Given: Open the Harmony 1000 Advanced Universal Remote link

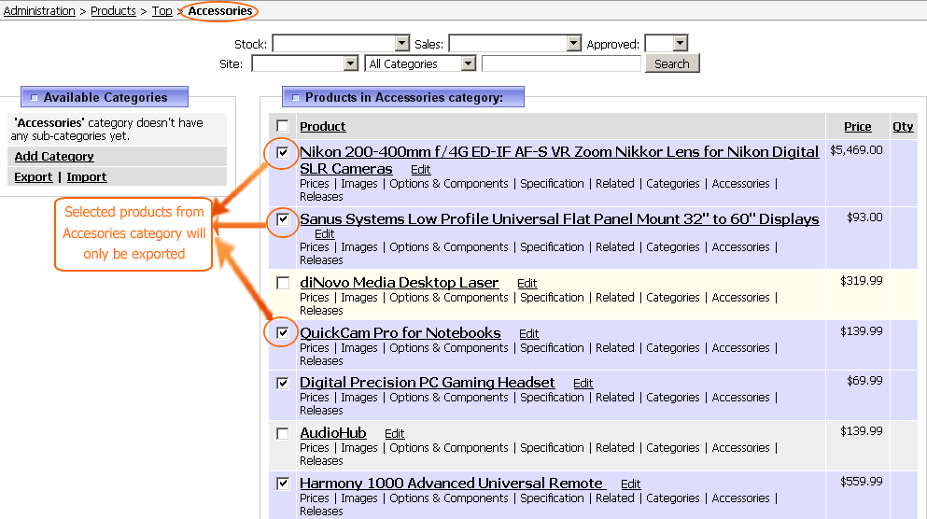Looking at the screenshot, I should click(451, 483).
